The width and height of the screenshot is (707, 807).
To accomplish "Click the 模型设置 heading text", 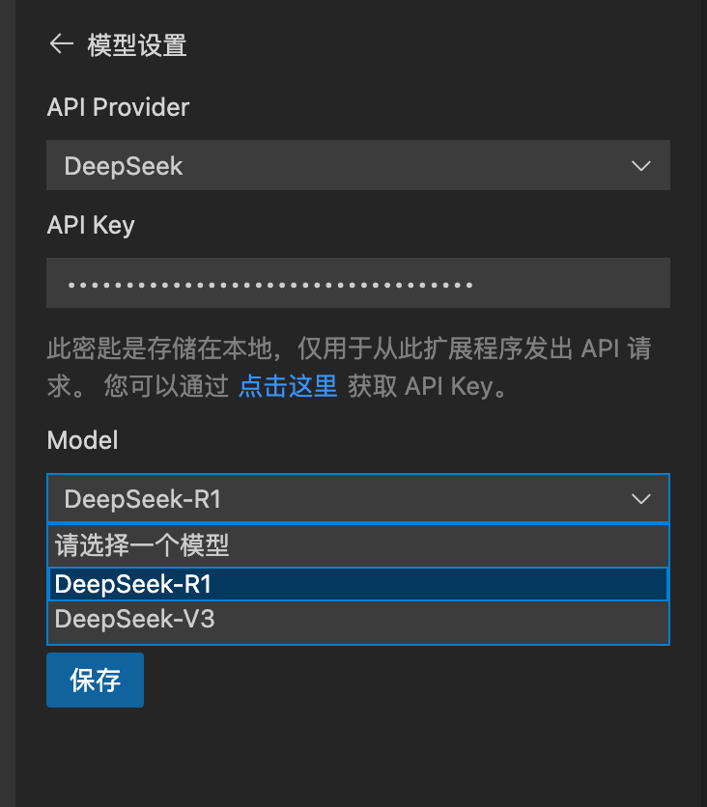I will point(137,45).
